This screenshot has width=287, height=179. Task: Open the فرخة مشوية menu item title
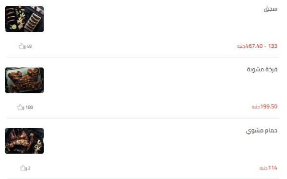pyautogui.click(x=262, y=69)
